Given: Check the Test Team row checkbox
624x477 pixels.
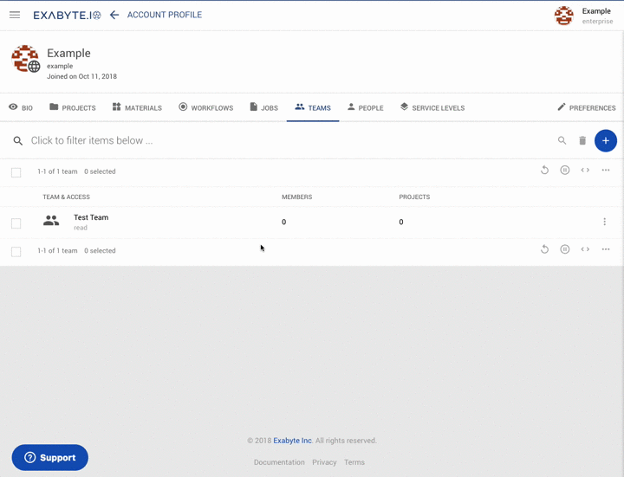Looking at the screenshot, I should [x=16, y=223].
